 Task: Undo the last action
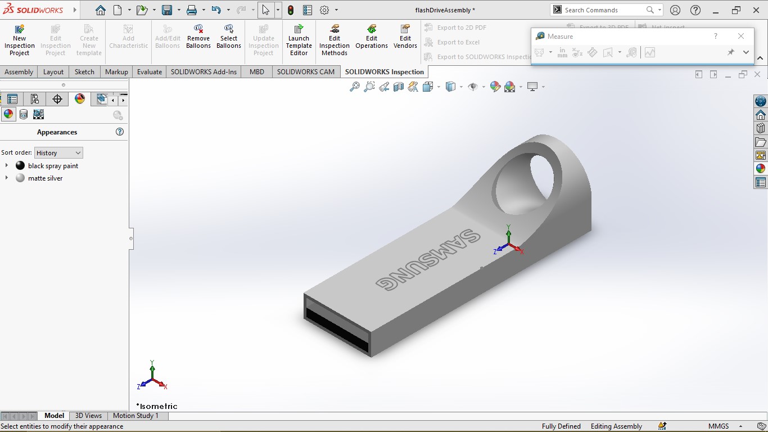216,10
